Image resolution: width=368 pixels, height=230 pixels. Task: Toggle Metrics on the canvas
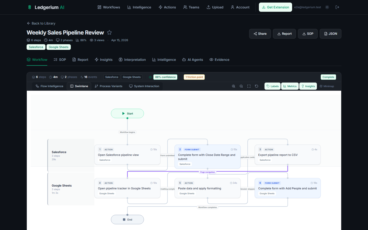290,86
